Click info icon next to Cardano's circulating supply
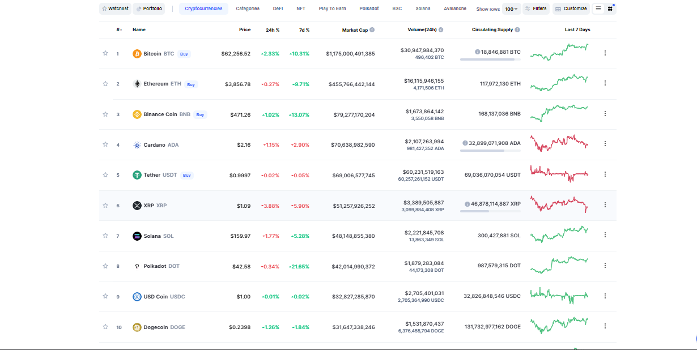697x350 pixels. point(465,143)
